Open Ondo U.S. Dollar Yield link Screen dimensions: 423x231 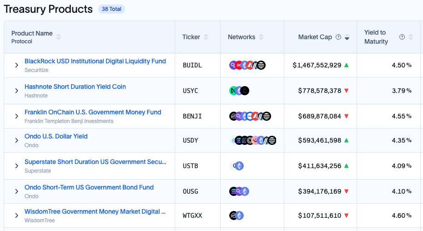pos(56,136)
